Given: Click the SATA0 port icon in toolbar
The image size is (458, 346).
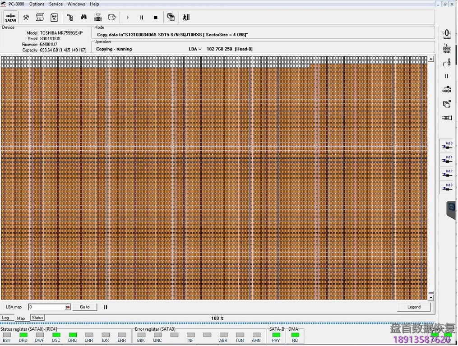Looking at the screenshot, I should click(x=11, y=18).
